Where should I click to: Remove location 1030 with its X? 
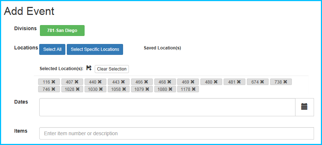101,89
